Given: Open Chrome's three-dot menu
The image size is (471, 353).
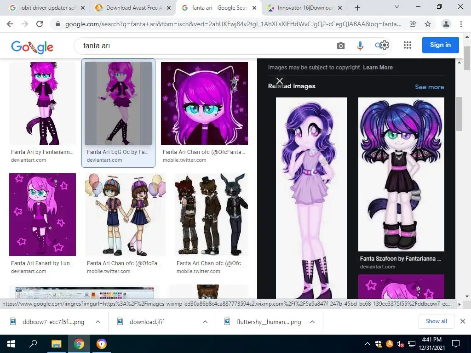Looking at the screenshot, I should coord(461,24).
